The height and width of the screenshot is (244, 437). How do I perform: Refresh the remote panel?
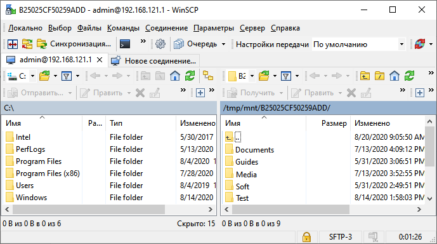(x=409, y=76)
